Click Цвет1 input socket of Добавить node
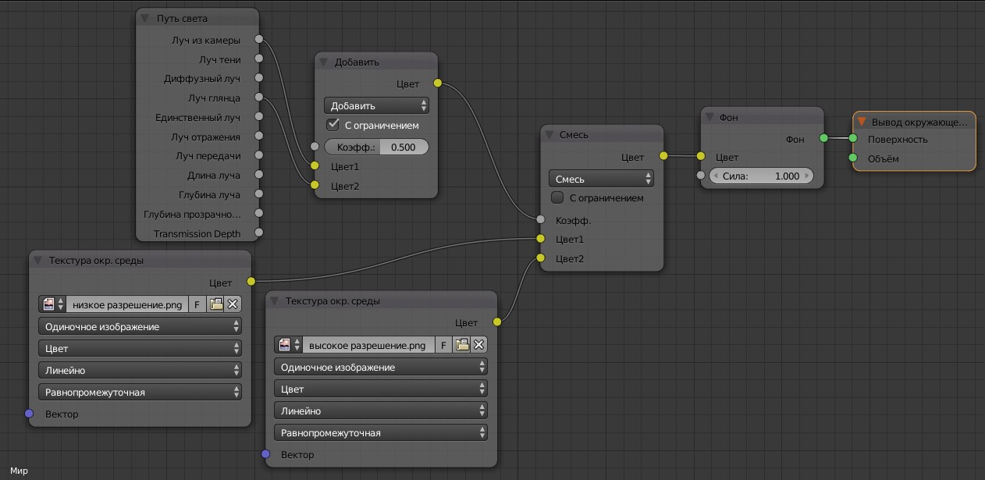Image resolution: width=985 pixels, height=480 pixels. coord(315,165)
